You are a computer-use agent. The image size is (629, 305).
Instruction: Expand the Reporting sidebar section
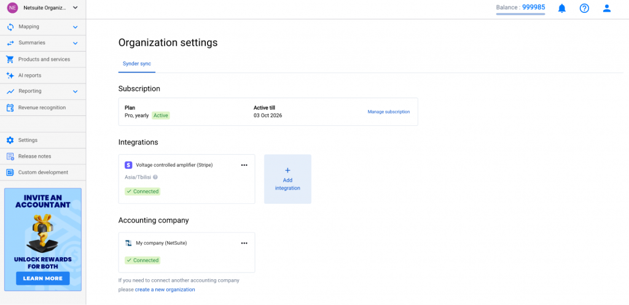click(75, 91)
